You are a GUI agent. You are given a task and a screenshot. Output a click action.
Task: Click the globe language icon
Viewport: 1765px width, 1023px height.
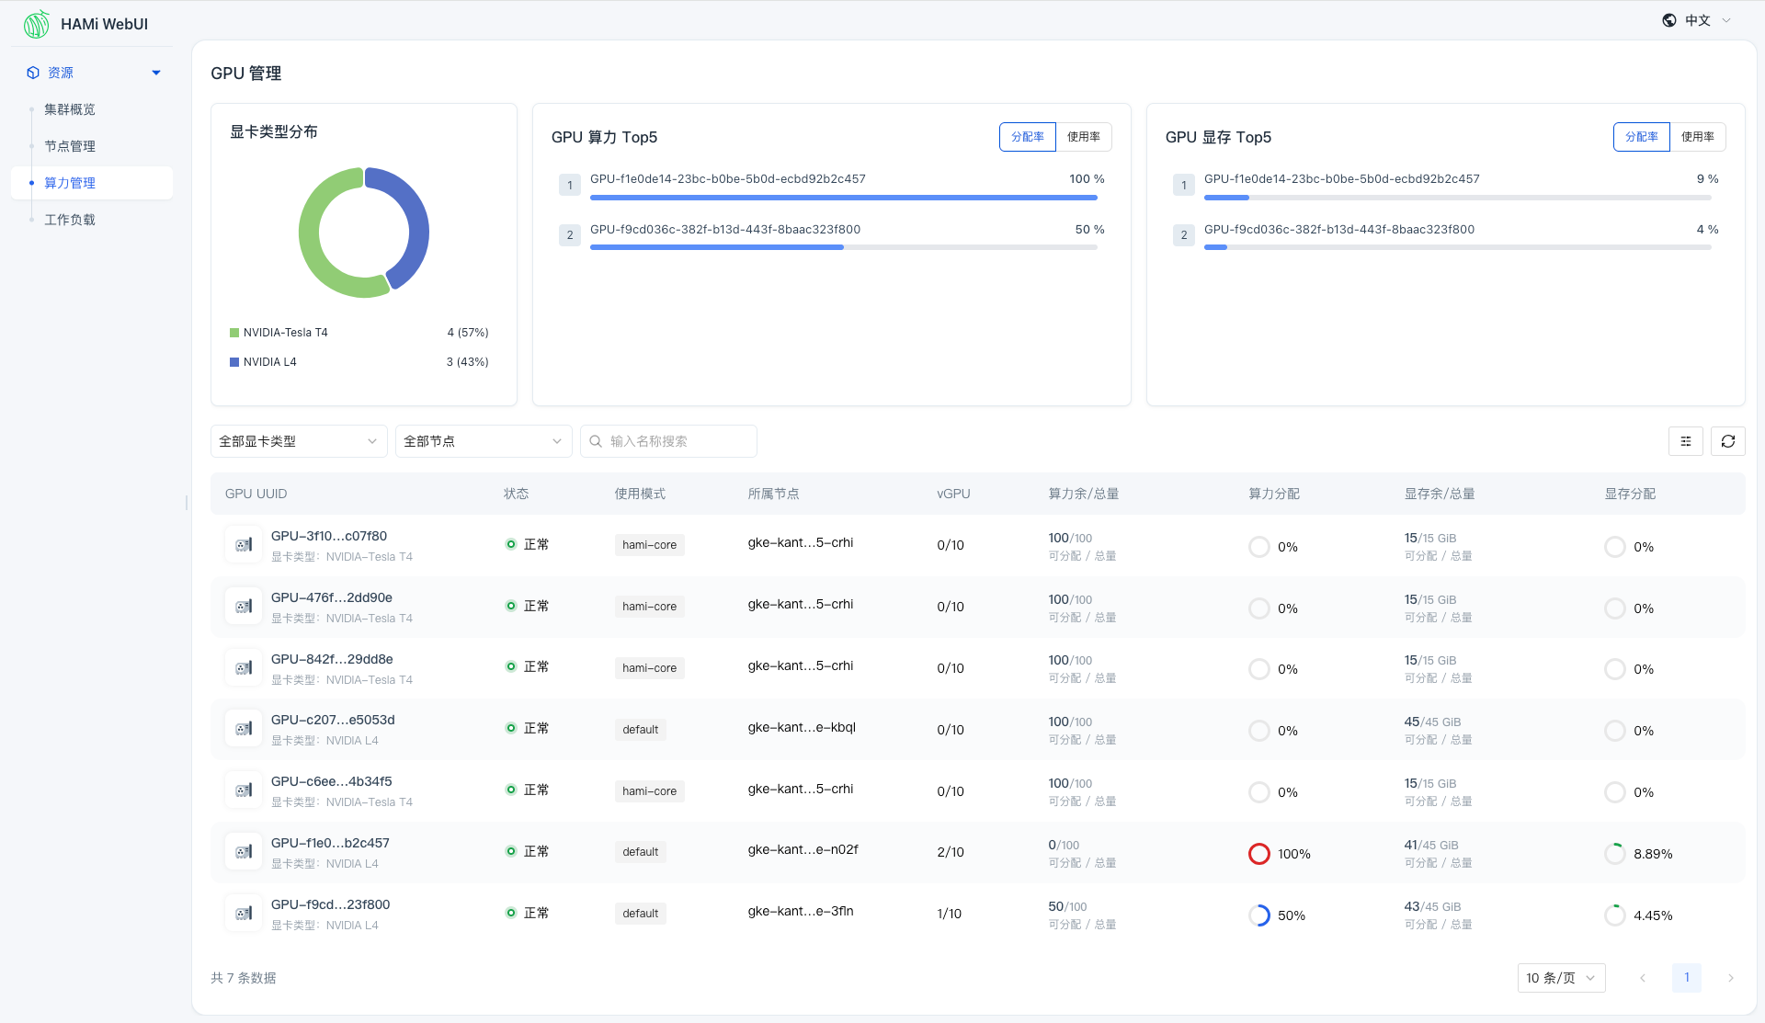point(1669,20)
